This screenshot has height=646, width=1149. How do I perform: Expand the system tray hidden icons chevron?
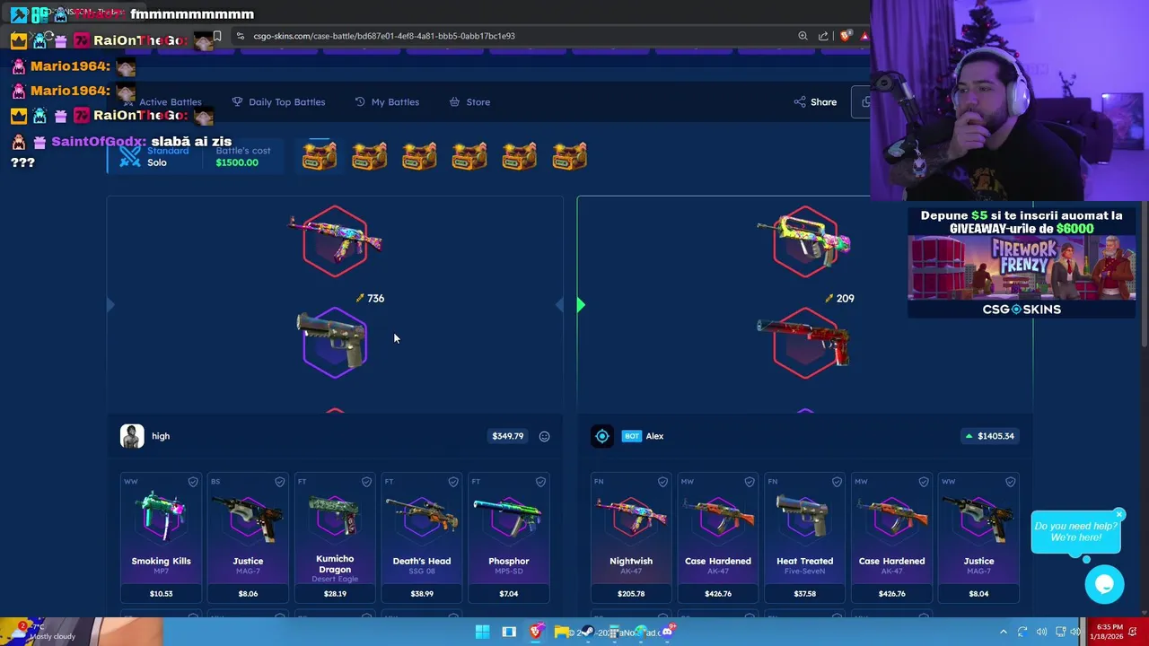[1004, 632]
